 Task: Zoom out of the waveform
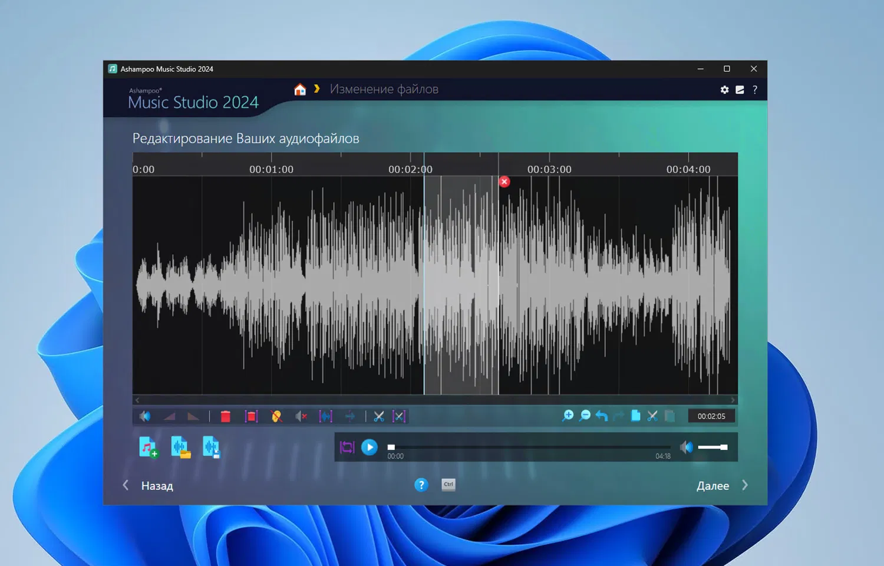click(x=585, y=416)
